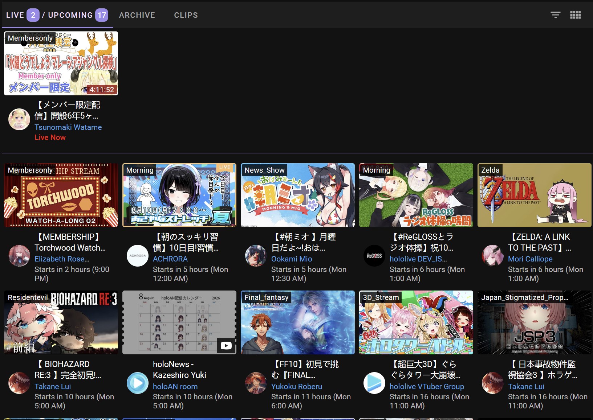Click the 【#朝ミオ】月曜日だよ title
The height and width of the screenshot is (420, 593).
click(304, 242)
